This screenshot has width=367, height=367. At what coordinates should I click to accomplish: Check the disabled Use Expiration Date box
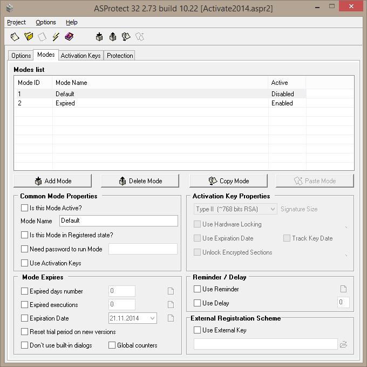click(x=197, y=238)
